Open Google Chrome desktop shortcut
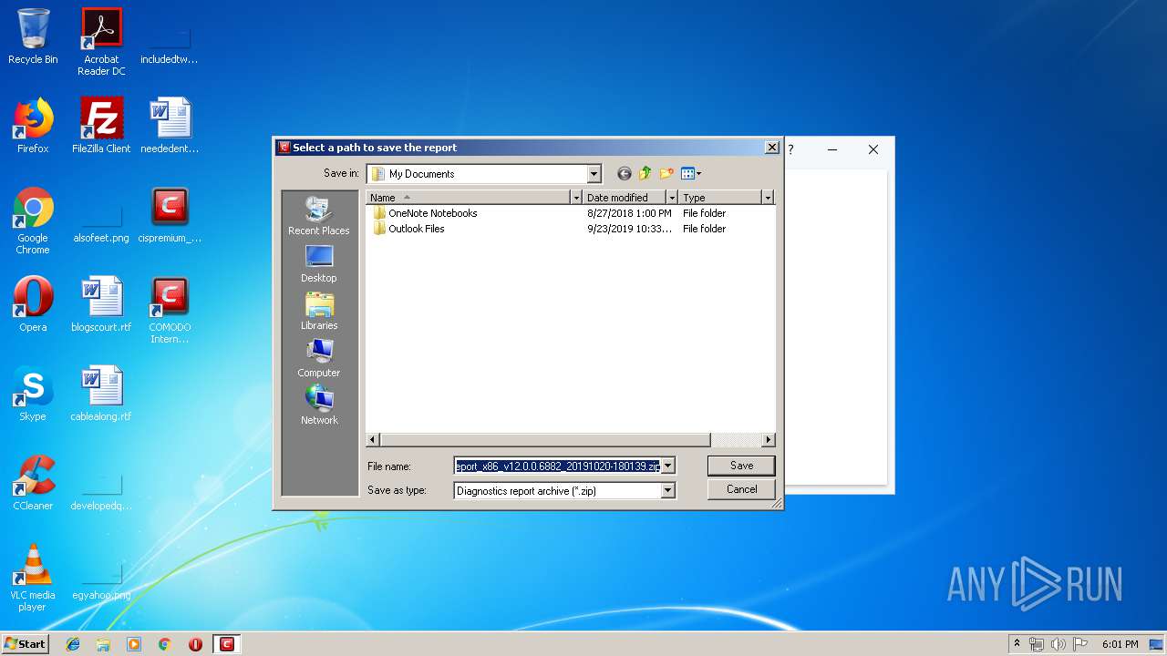This screenshot has height=656, width=1167. [33, 220]
